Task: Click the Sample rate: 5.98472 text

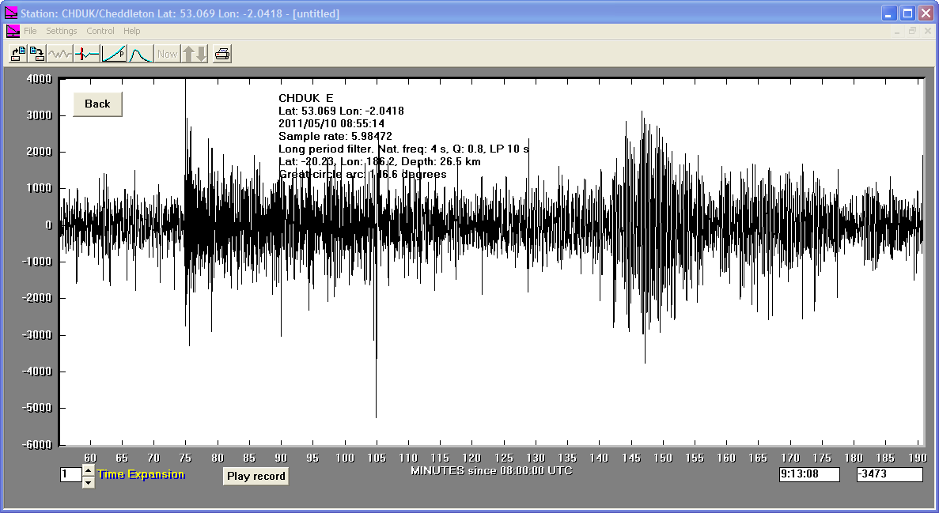Action: pos(335,136)
